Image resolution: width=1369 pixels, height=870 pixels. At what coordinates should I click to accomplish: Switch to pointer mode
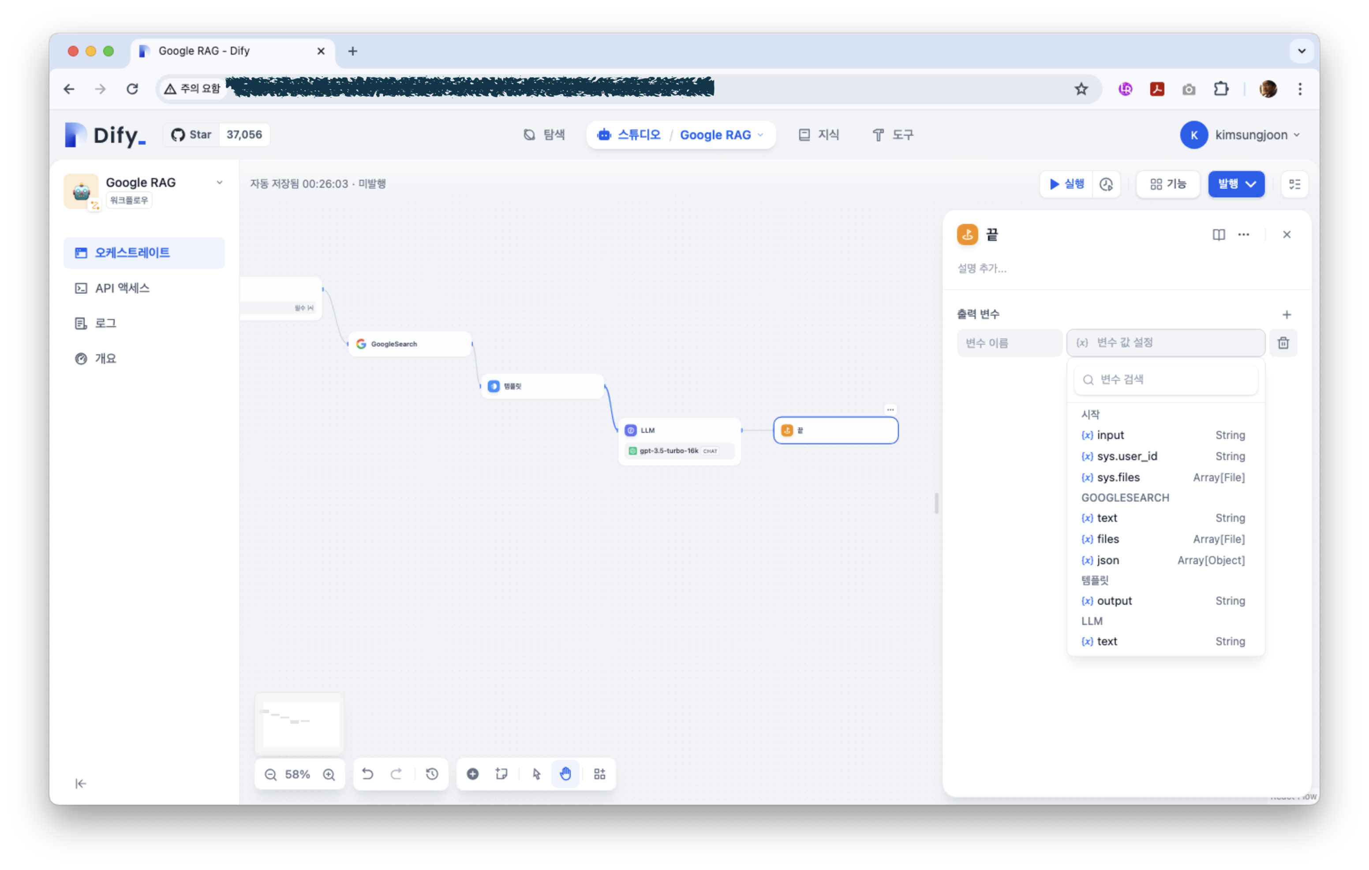pyautogui.click(x=537, y=773)
